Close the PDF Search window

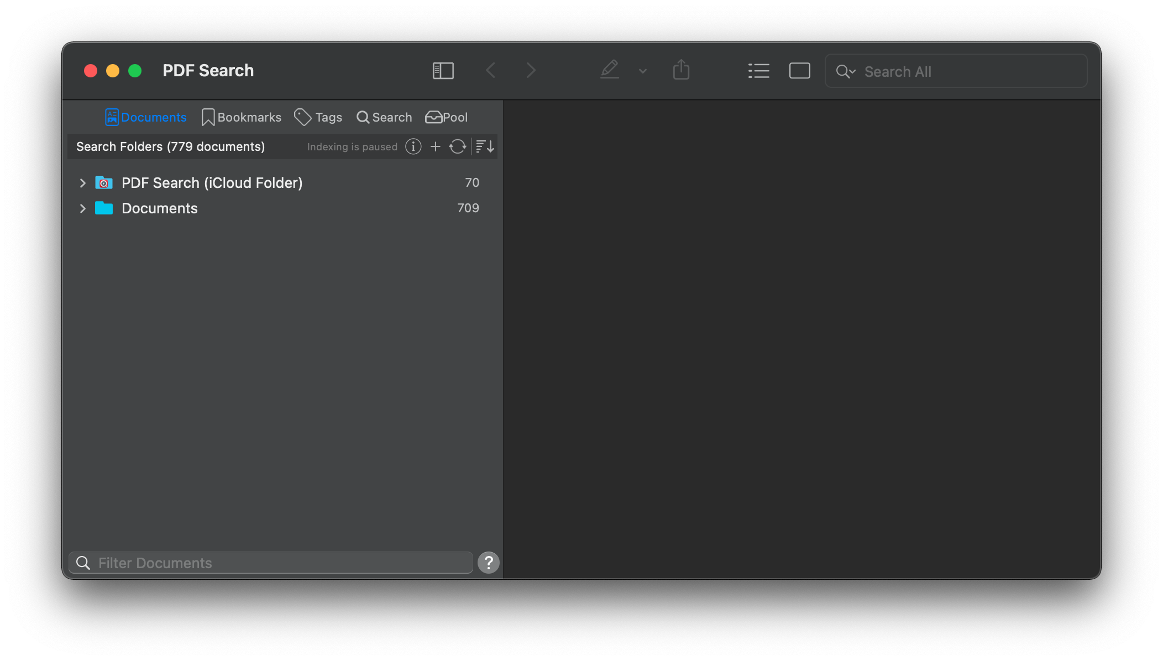[x=91, y=71]
